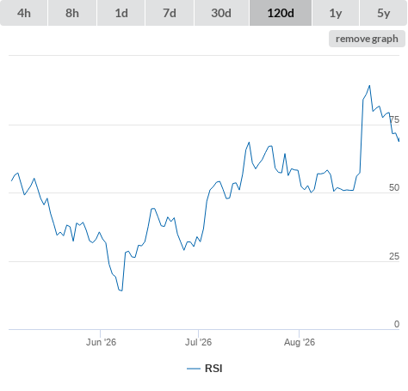Image resolution: width=408 pixels, height=391 pixels.
Task: Change range to 1y
Action: click(x=336, y=13)
